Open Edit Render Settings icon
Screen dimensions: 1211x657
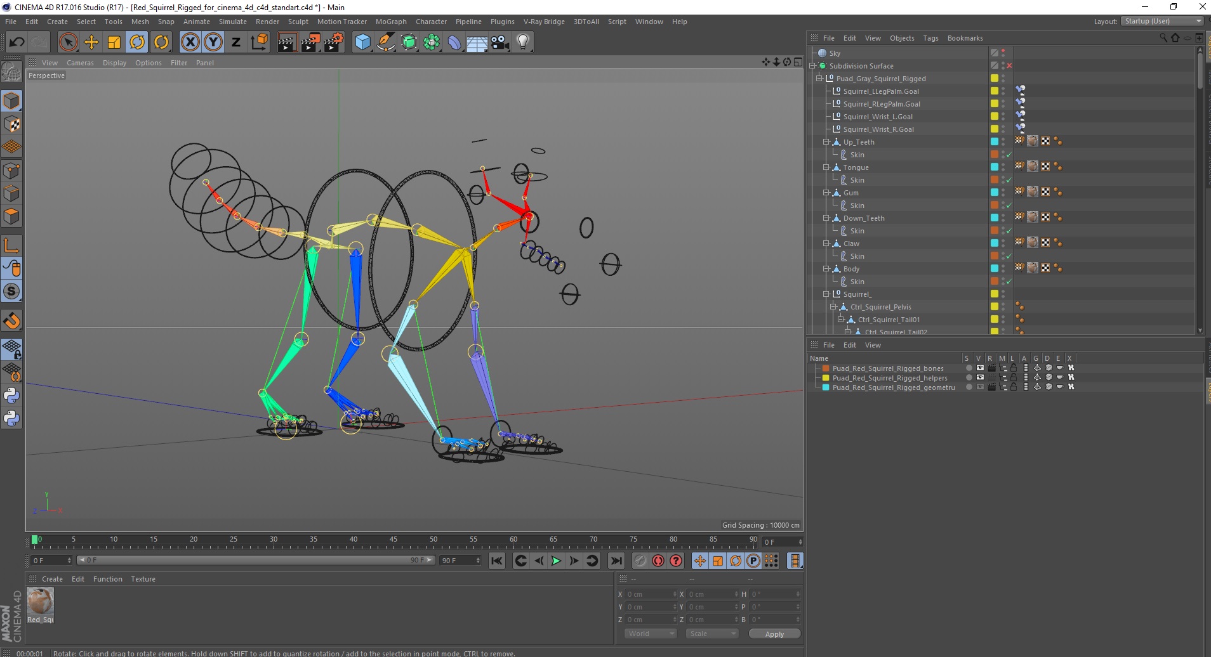point(334,42)
